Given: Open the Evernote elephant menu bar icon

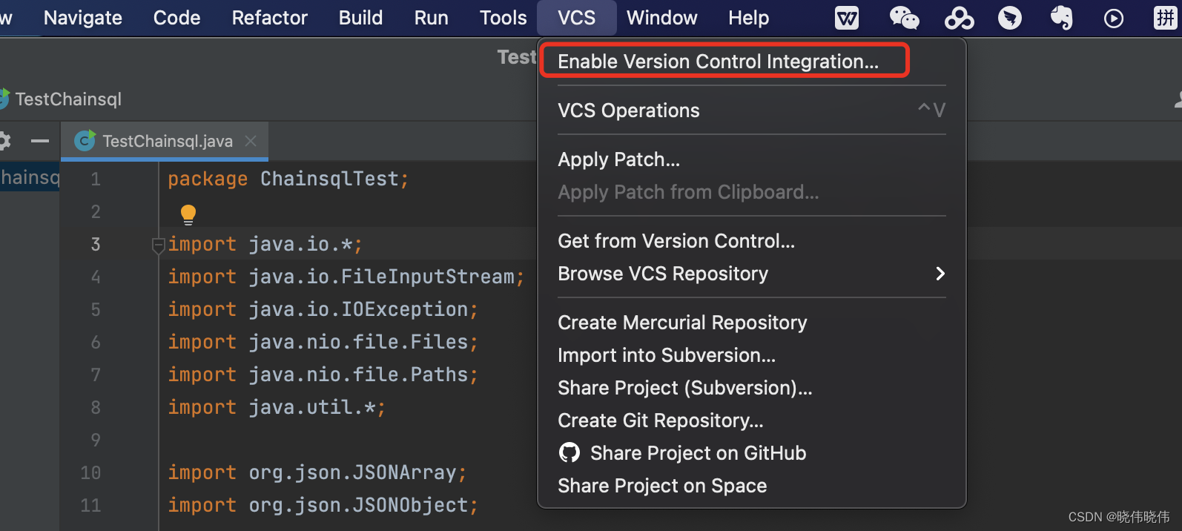Looking at the screenshot, I should (1062, 18).
